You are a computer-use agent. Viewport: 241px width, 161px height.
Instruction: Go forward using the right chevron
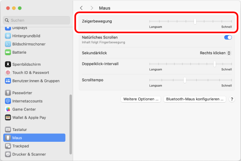[x=92, y=8]
